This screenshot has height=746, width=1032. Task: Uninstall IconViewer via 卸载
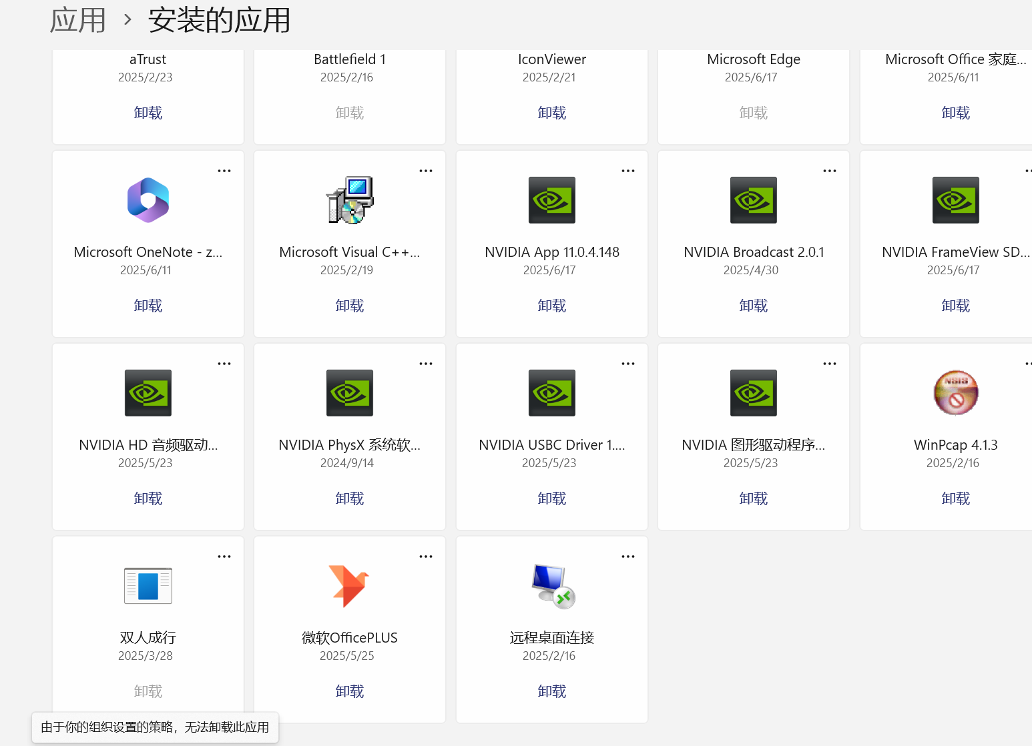tap(552, 113)
